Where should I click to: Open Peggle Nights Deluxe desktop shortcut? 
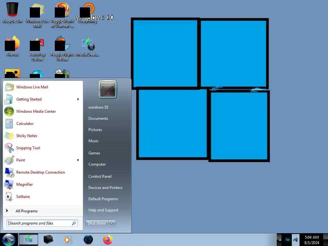point(62,49)
